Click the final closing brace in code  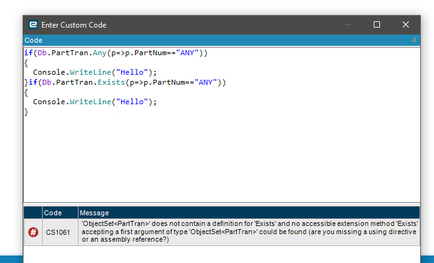coord(26,112)
